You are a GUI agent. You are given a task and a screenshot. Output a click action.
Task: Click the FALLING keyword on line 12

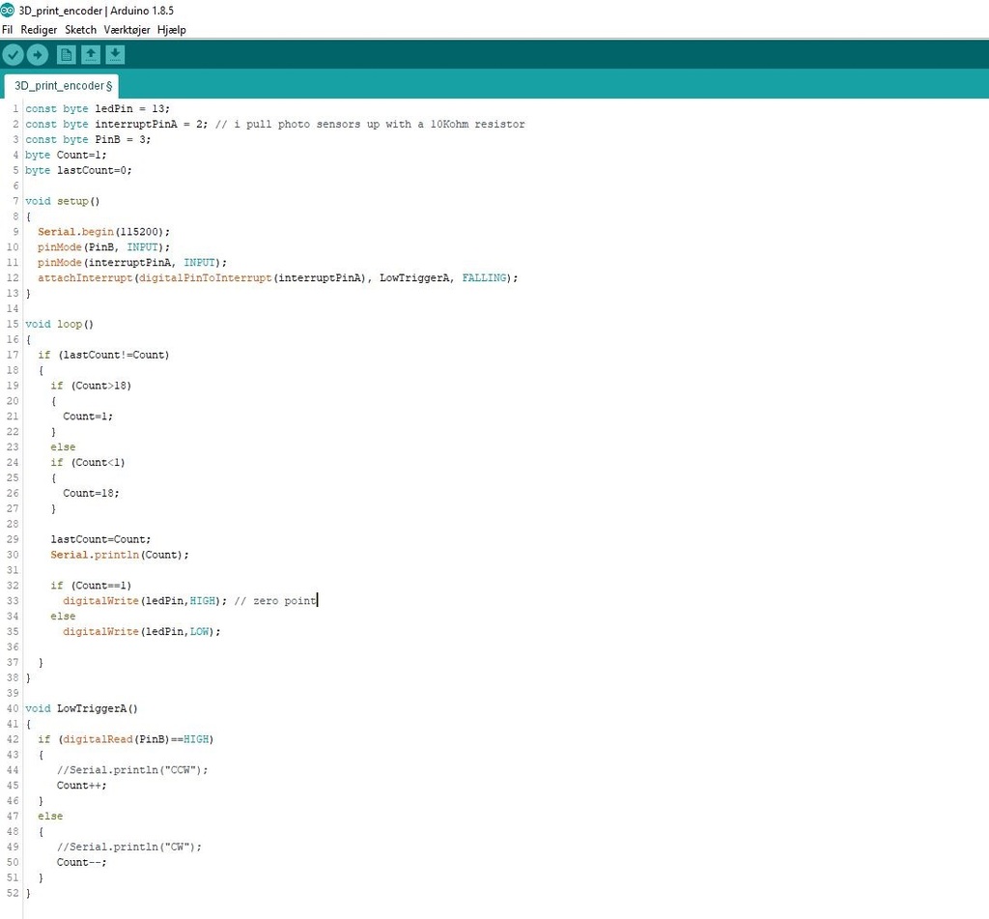click(x=485, y=277)
